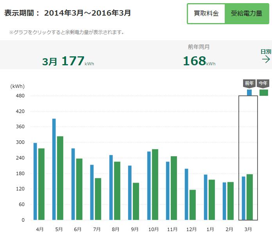Open daily view via 日別 arrow

point(266,59)
